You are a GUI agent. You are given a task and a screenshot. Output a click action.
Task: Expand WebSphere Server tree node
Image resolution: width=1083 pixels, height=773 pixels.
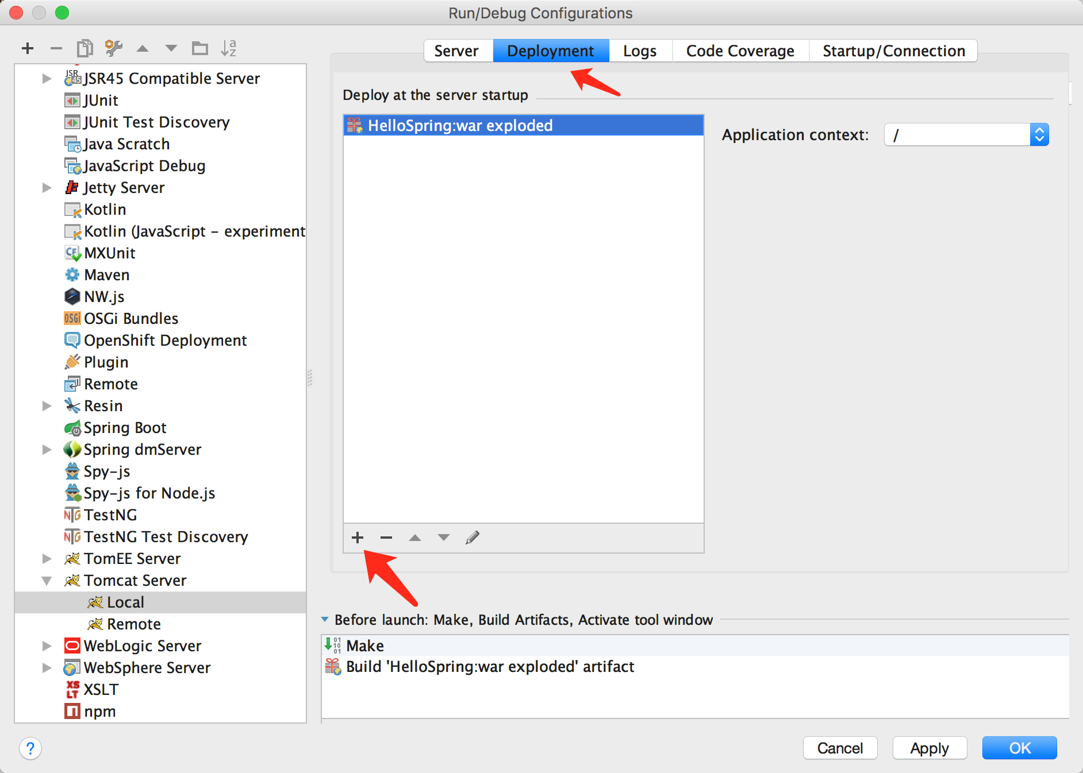click(47, 667)
